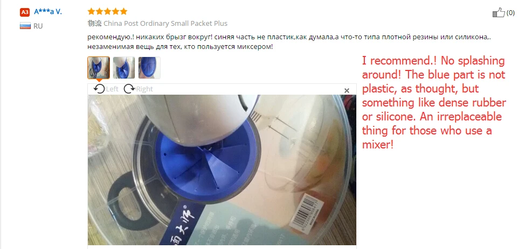Click the enlarged mixer splash guard photo

pyautogui.click(x=222, y=170)
